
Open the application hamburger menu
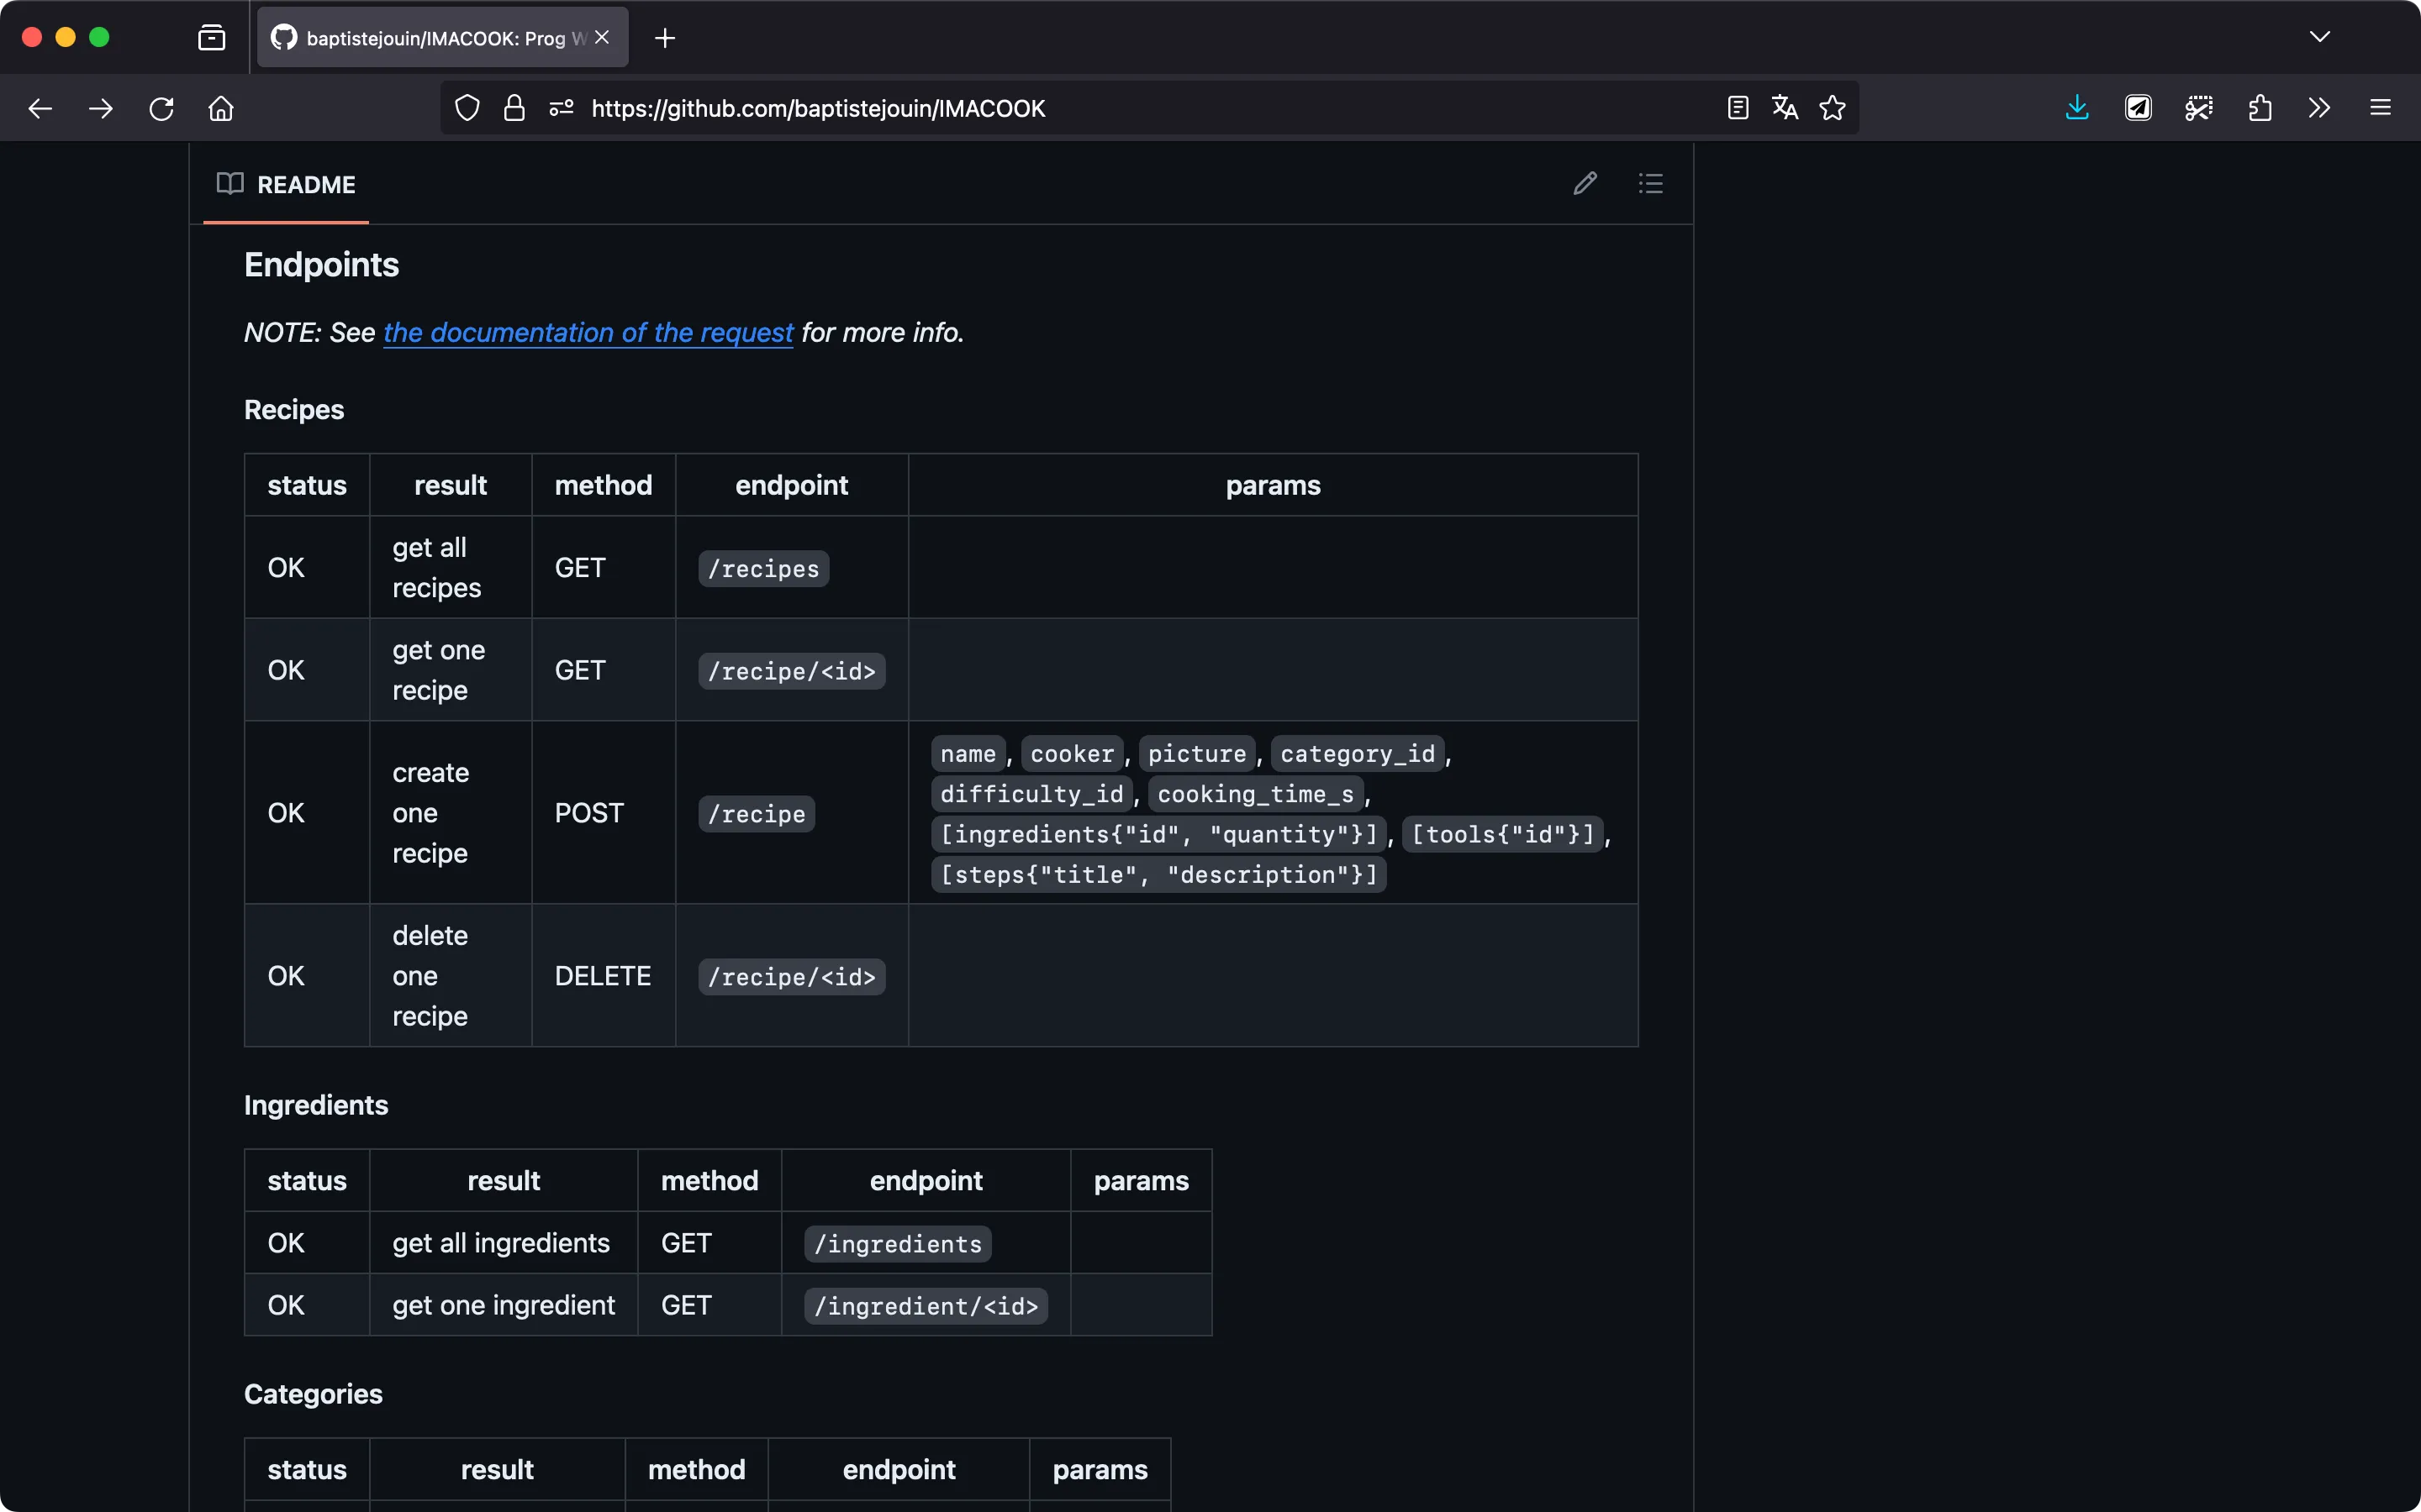[2380, 108]
